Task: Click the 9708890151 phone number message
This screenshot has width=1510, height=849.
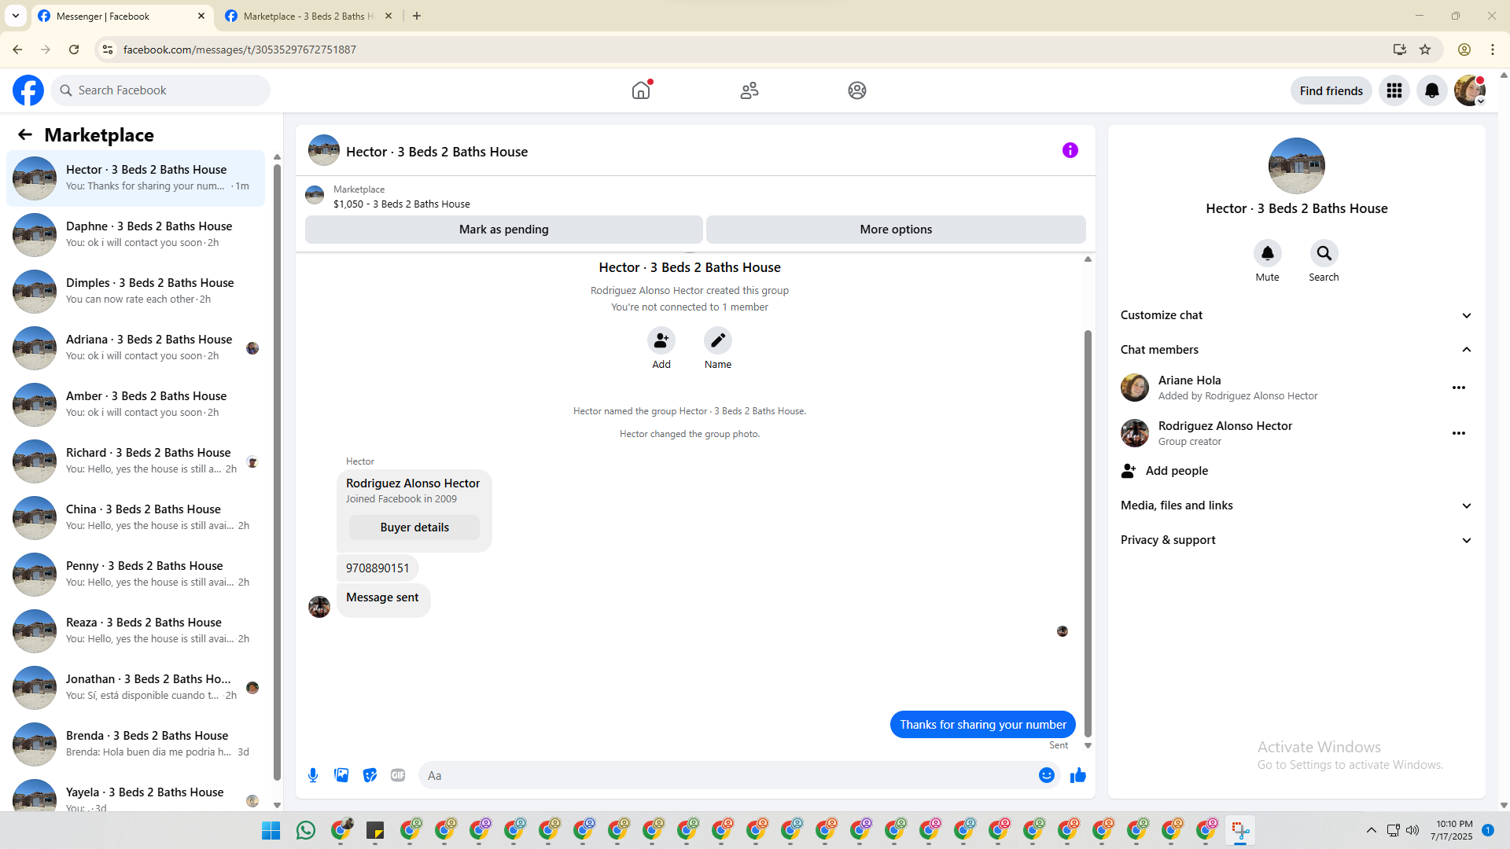Action: pos(377,568)
